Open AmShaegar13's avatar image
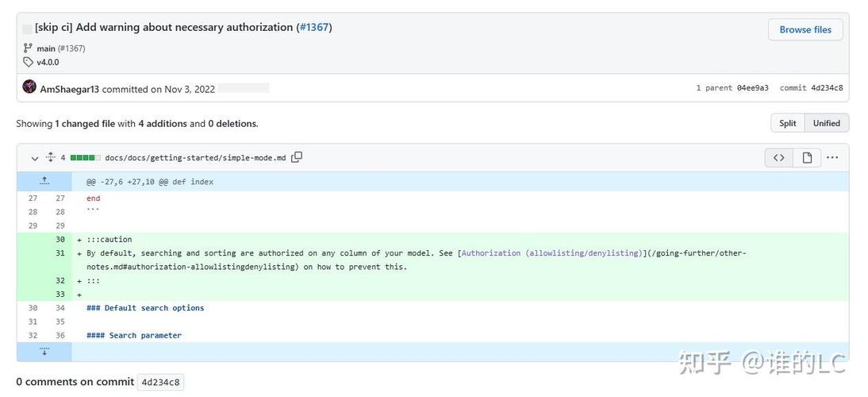 pos(29,87)
